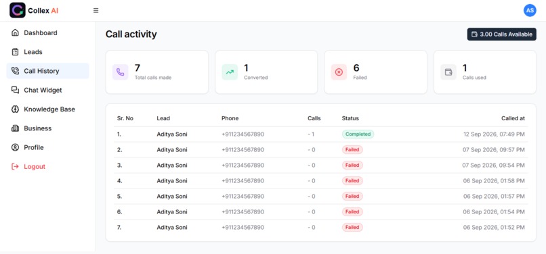
Task: Click wallet icon in Calls Available button
Action: click(474, 34)
